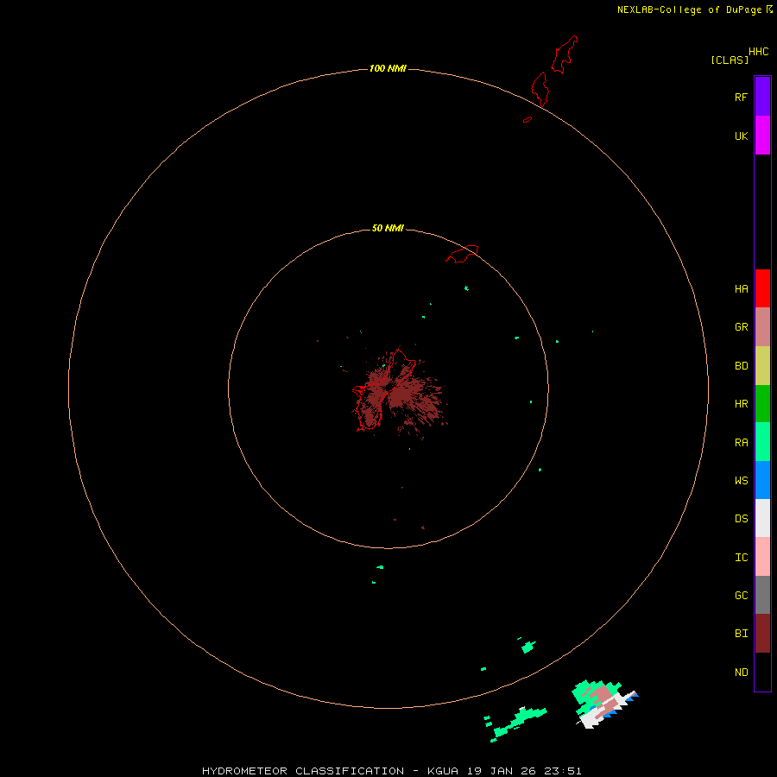The width and height of the screenshot is (777, 777).
Task: Click the brown BI legend swatch
Action: click(762, 634)
